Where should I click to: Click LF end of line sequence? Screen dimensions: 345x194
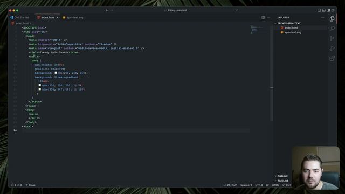267,185
